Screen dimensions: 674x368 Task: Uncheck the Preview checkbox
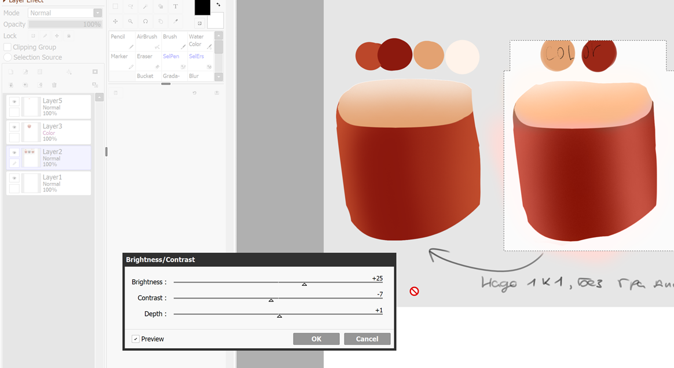click(135, 339)
